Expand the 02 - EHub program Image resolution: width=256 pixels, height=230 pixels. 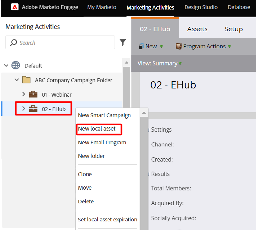click(24, 109)
